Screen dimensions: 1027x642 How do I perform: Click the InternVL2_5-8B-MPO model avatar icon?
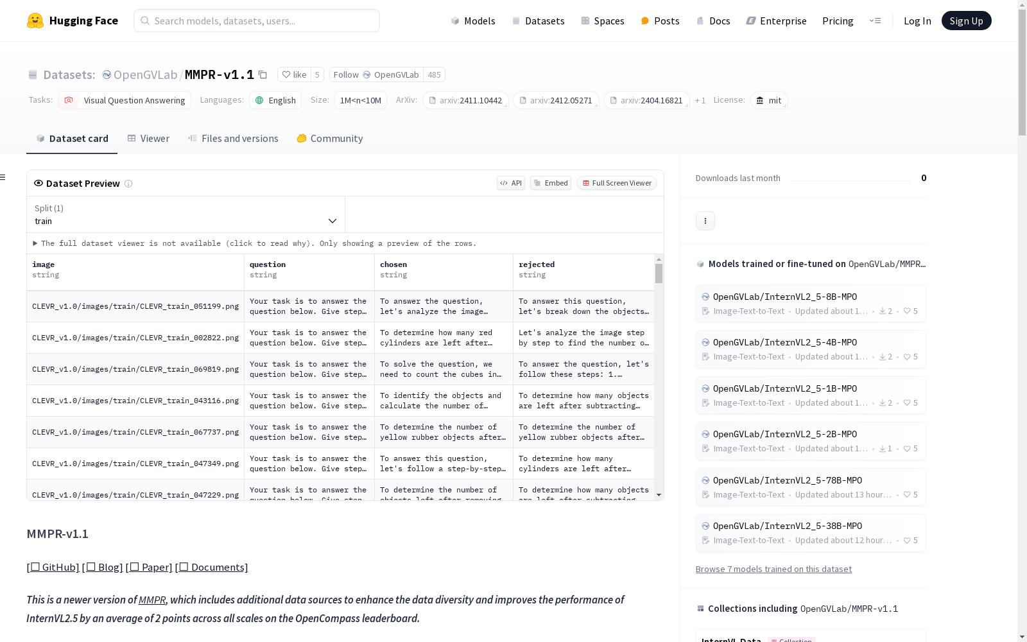click(705, 297)
